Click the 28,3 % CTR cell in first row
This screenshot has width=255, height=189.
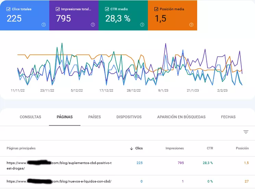[208, 163]
